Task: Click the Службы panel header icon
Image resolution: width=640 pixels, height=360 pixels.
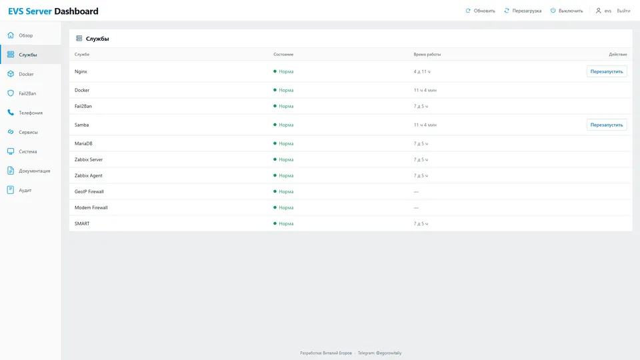Action: [79, 39]
